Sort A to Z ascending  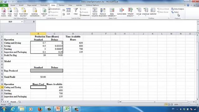pyautogui.click(x=64, y=10)
